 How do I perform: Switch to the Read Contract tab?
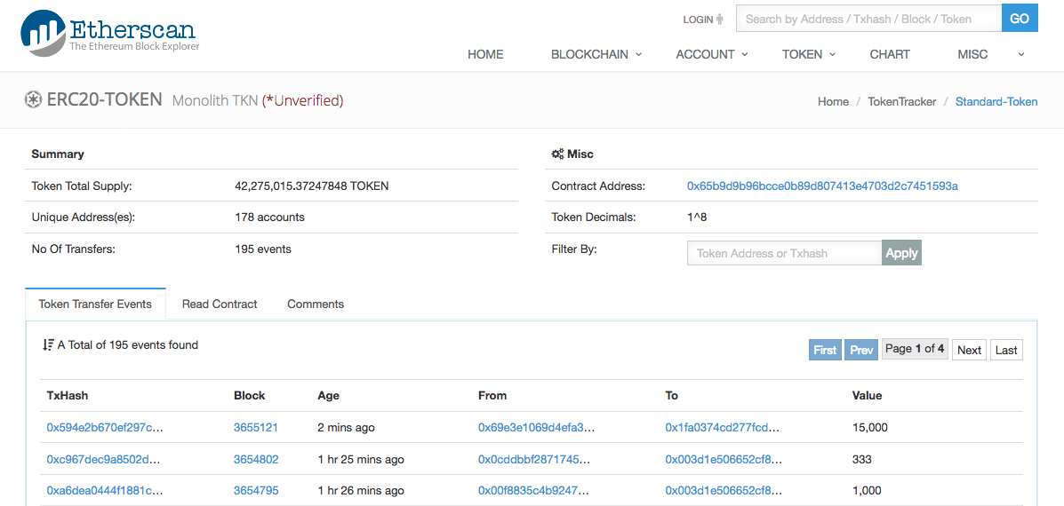(x=220, y=304)
